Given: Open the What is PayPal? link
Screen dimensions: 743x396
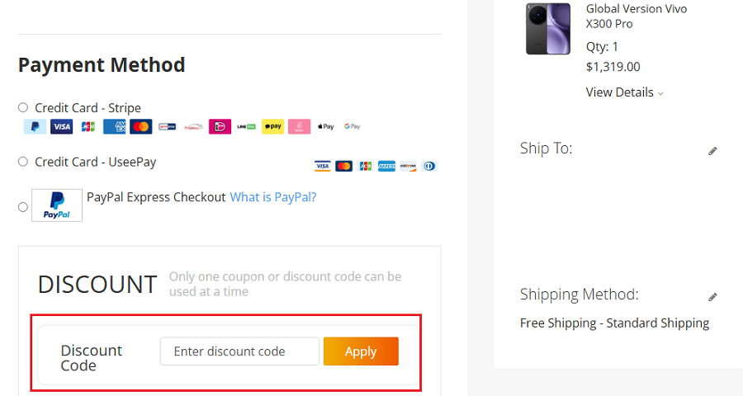Looking at the screenshot, I should point(273,197).
